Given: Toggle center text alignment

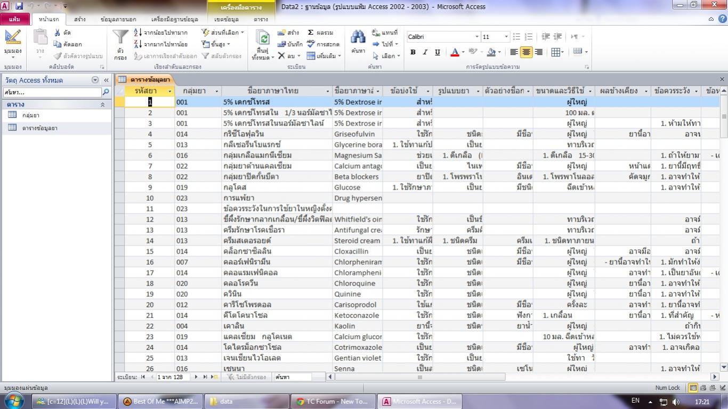Looking at the screenshot, I should coord(526,52).
